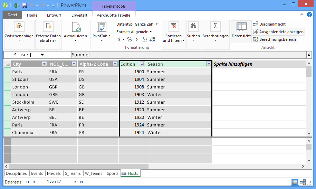Click the grid view icon in status bar
316x189 pixels.
295,182
